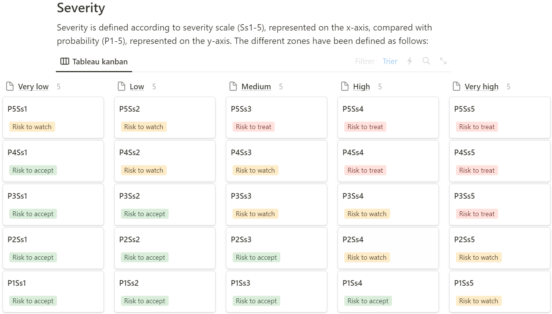Select the Tableau kanban tab
The width and height of the screenshot is (552, 314).
click(94, 62)
